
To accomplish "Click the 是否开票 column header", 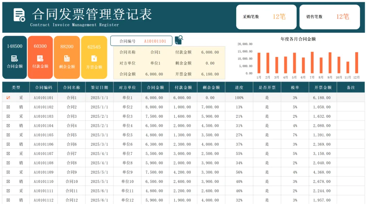I will pyautogui.click(x=267, y=88).
